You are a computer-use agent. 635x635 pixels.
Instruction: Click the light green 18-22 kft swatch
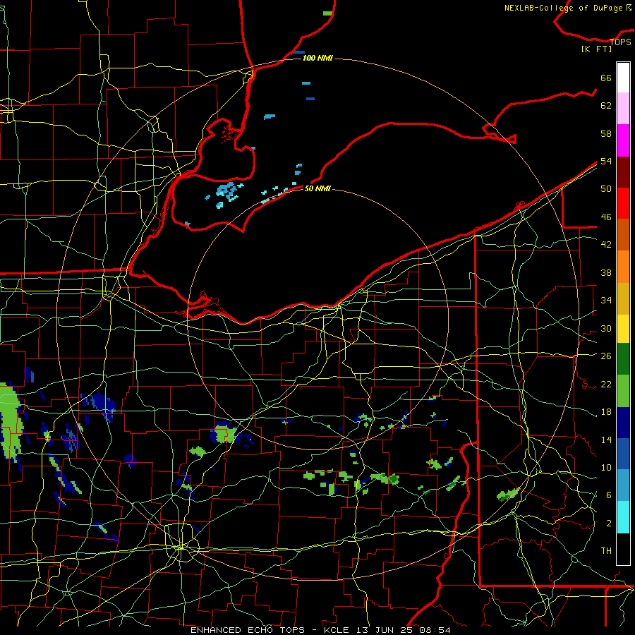click(x=623, y=391)
